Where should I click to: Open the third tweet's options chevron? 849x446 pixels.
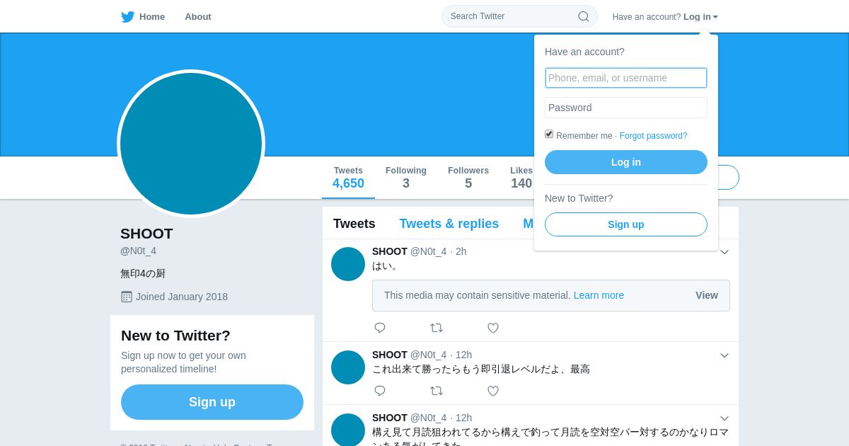724,418
